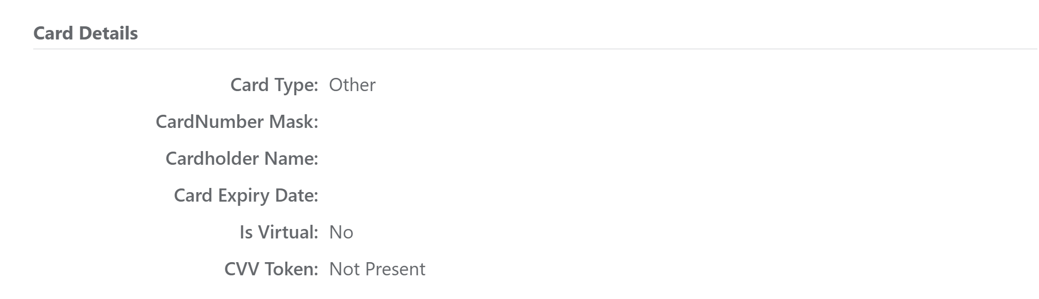Select the Card Type label
1039x299 pixels.
[x=274, y=85]
